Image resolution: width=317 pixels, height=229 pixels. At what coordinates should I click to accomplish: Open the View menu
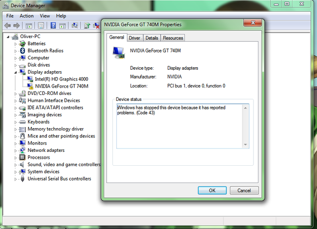click(x=45, y=16)
